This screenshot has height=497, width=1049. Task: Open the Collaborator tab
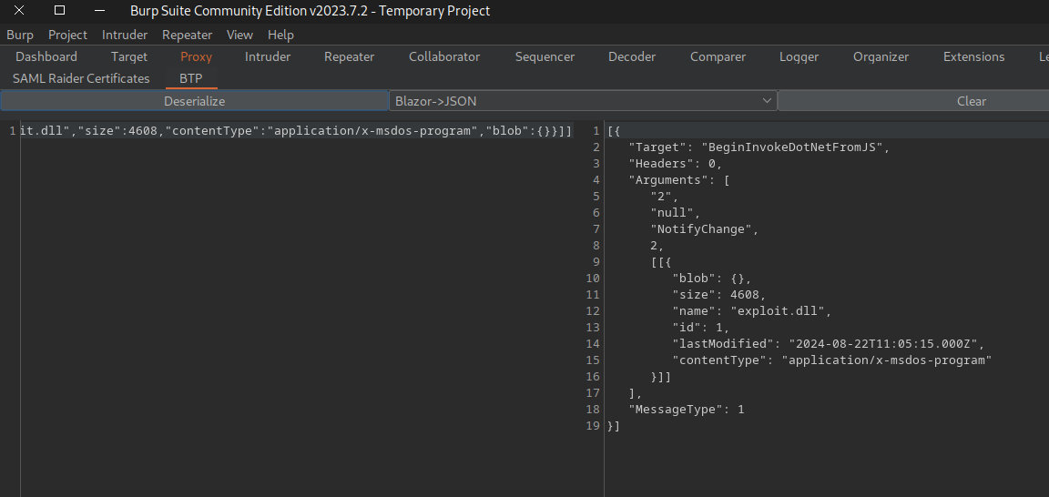click(444, 56)
